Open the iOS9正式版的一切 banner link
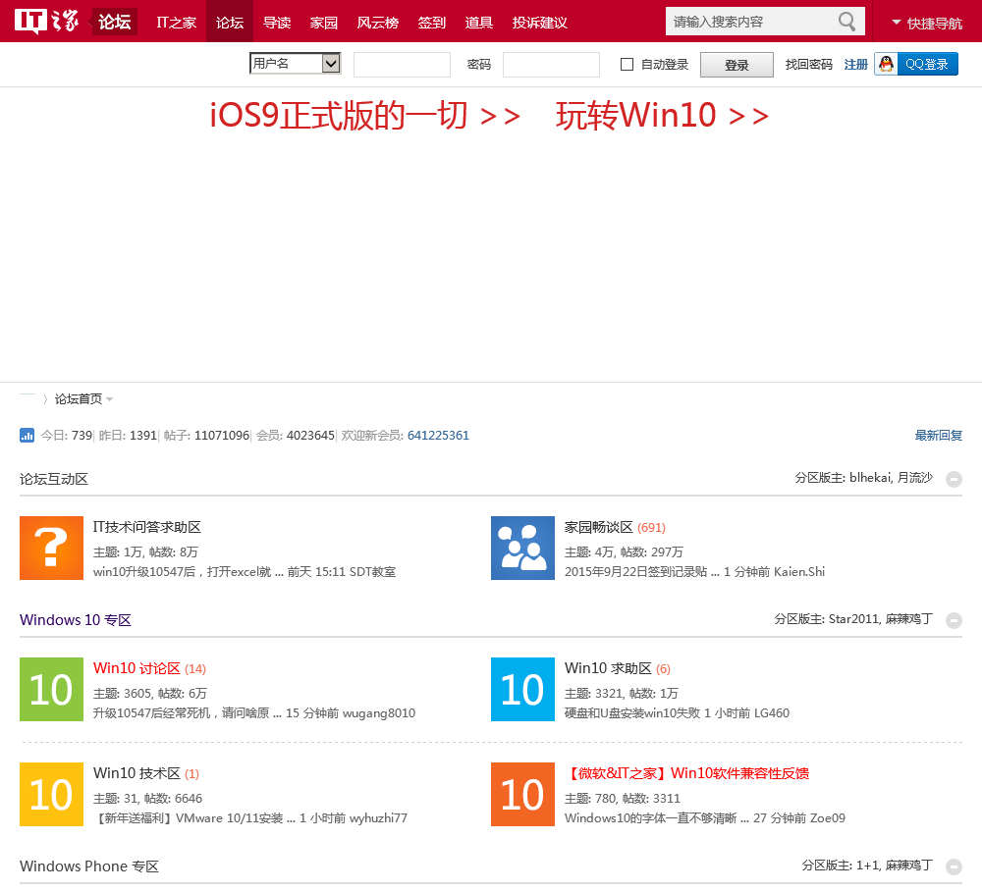 (365, 116)
